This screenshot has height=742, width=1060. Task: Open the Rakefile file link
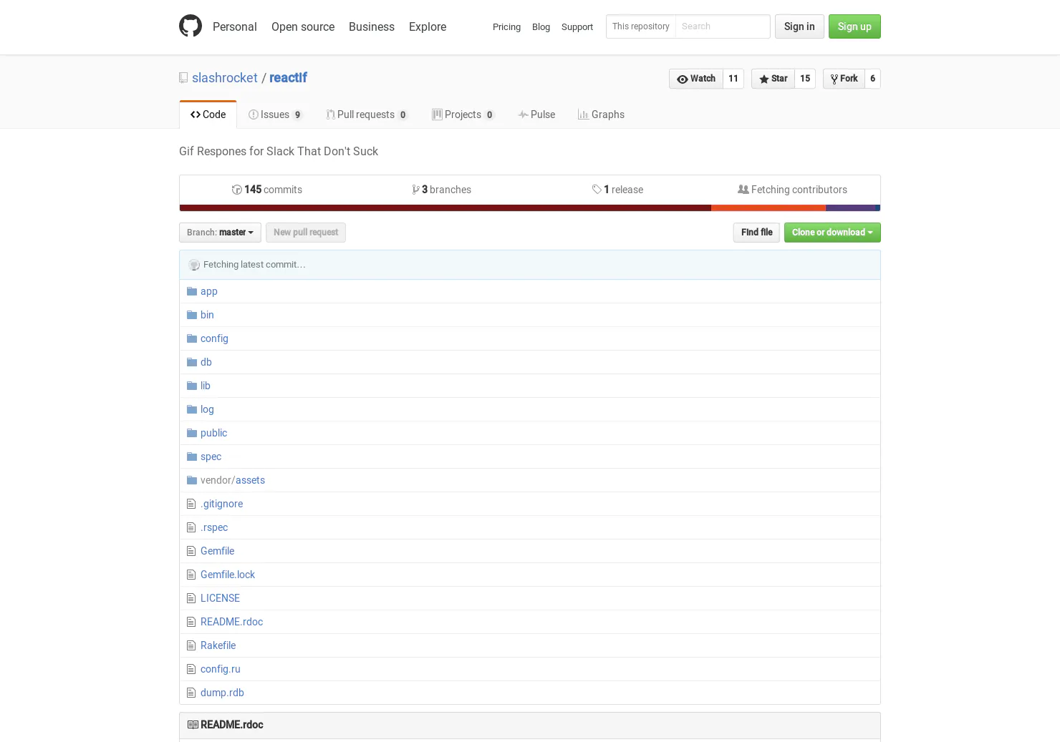(x=218, y=645)
